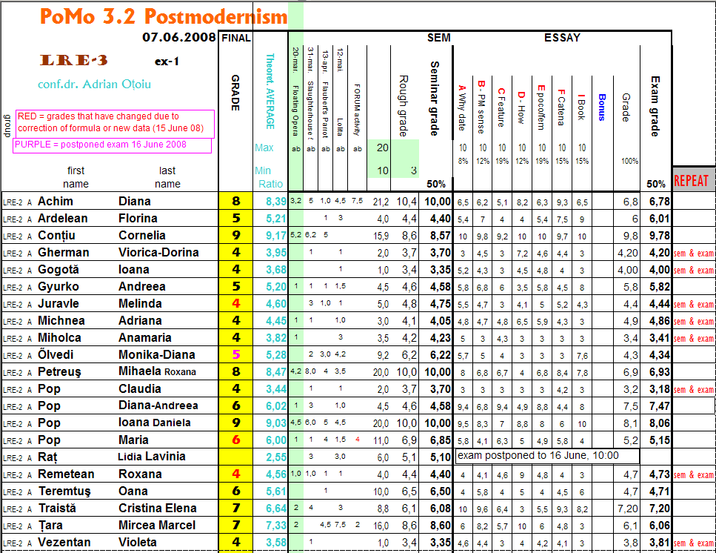Click 'sem & exam' in Gherman's row
The width and height of the screenshot is (716, 553).
[x=694, y=254]
